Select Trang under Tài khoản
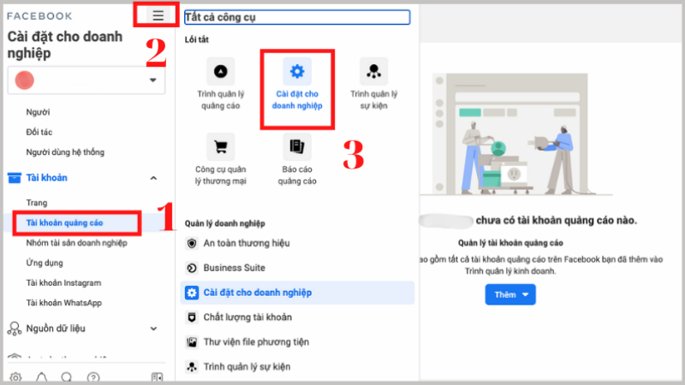Viewport: 685px width, 385px height. [37, 203]
